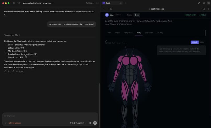Switch to the Today view in Spot
Viewport: 211px width, 128px height.
(x=129, y=15)
